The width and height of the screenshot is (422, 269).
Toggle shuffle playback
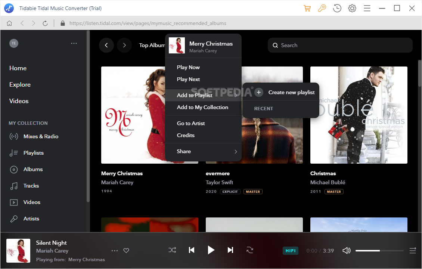172,250
